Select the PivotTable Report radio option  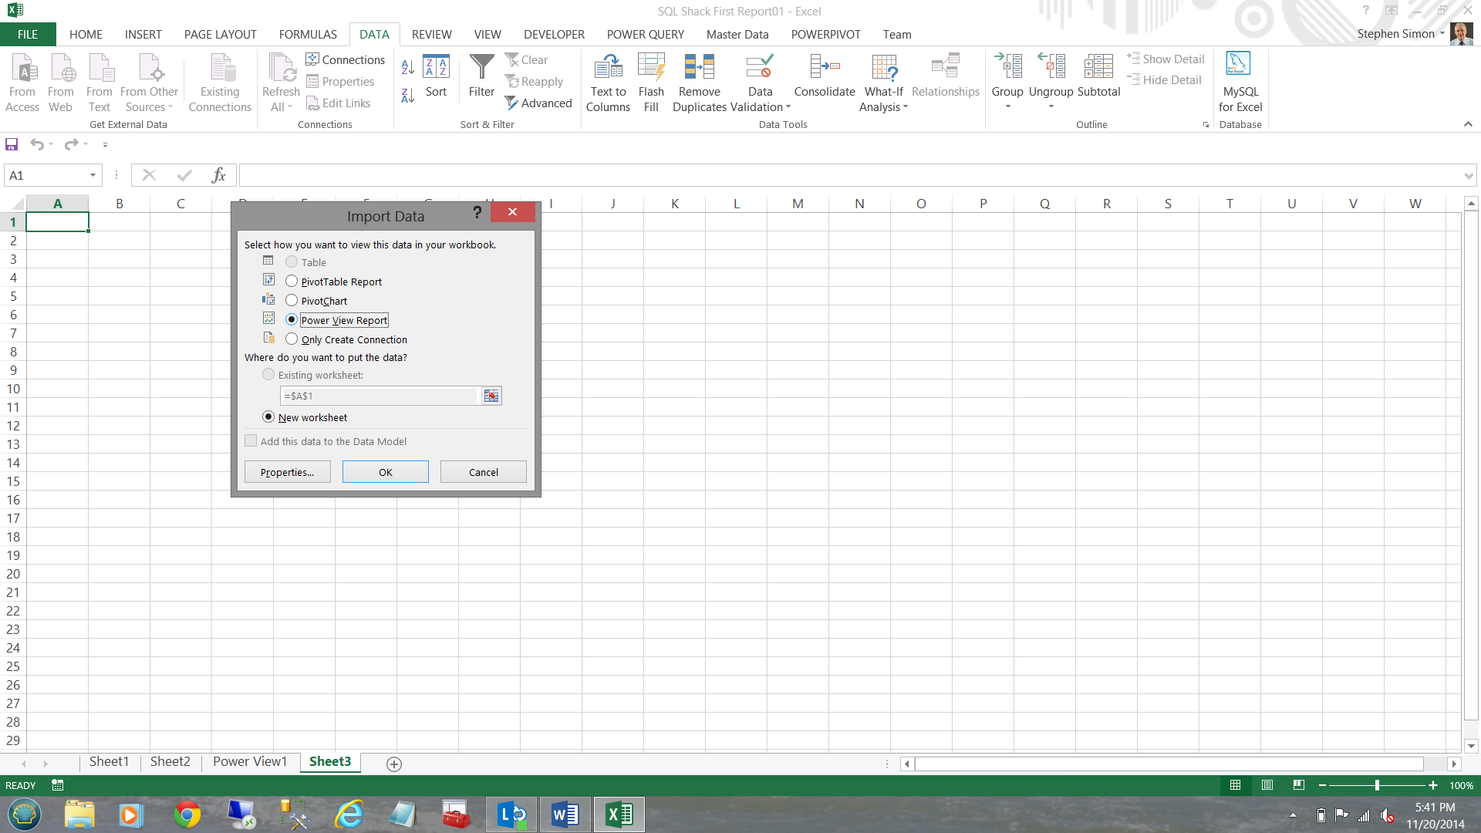pos(292,282)
